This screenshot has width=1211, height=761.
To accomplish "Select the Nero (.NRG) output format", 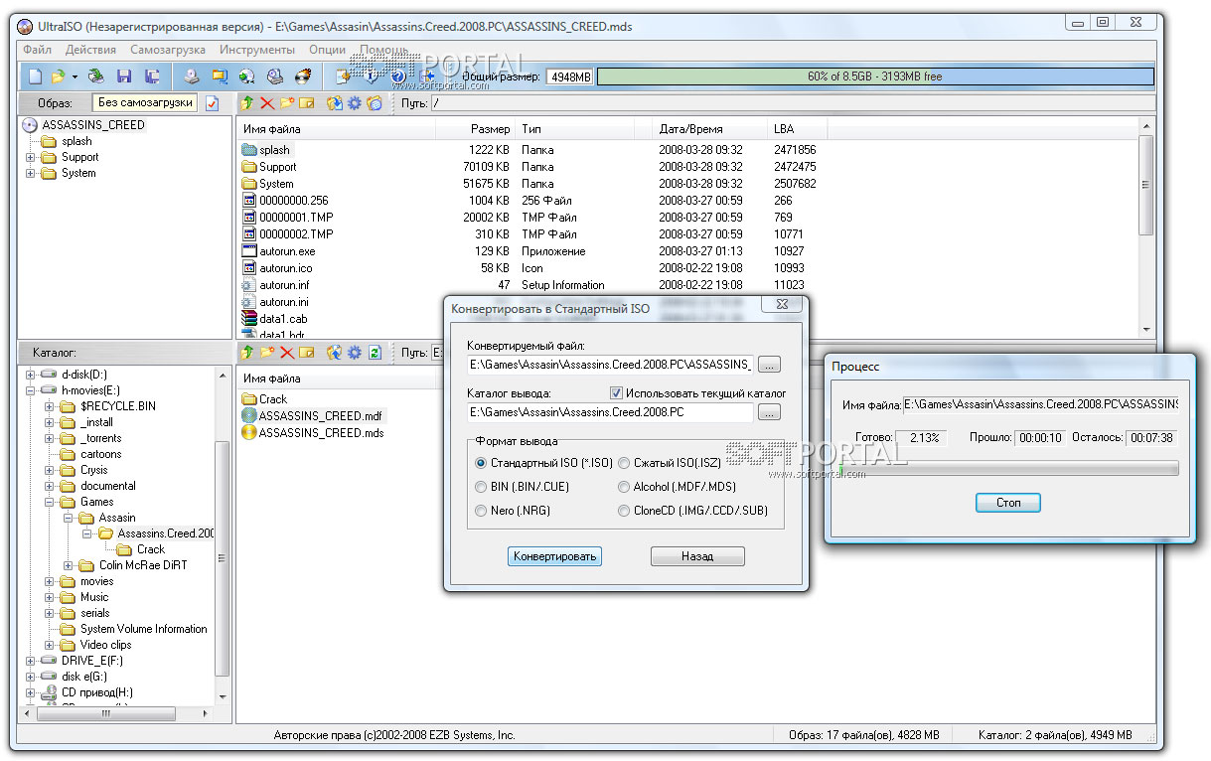I will (x=482, y=511).
